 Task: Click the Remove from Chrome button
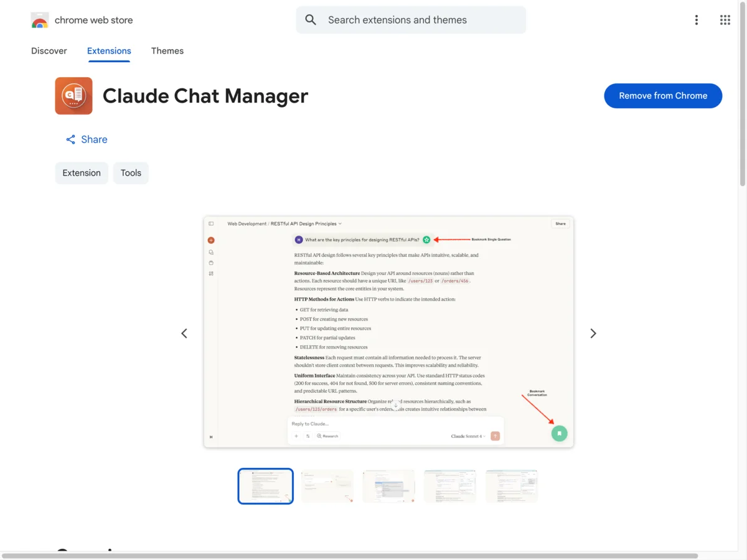(x=663, y=95)
